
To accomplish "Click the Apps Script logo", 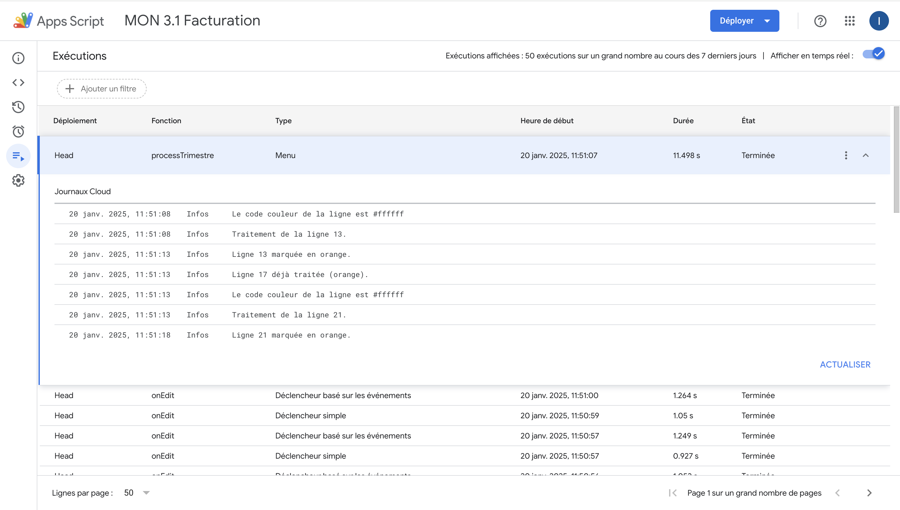I will click(x=23, y=20).
